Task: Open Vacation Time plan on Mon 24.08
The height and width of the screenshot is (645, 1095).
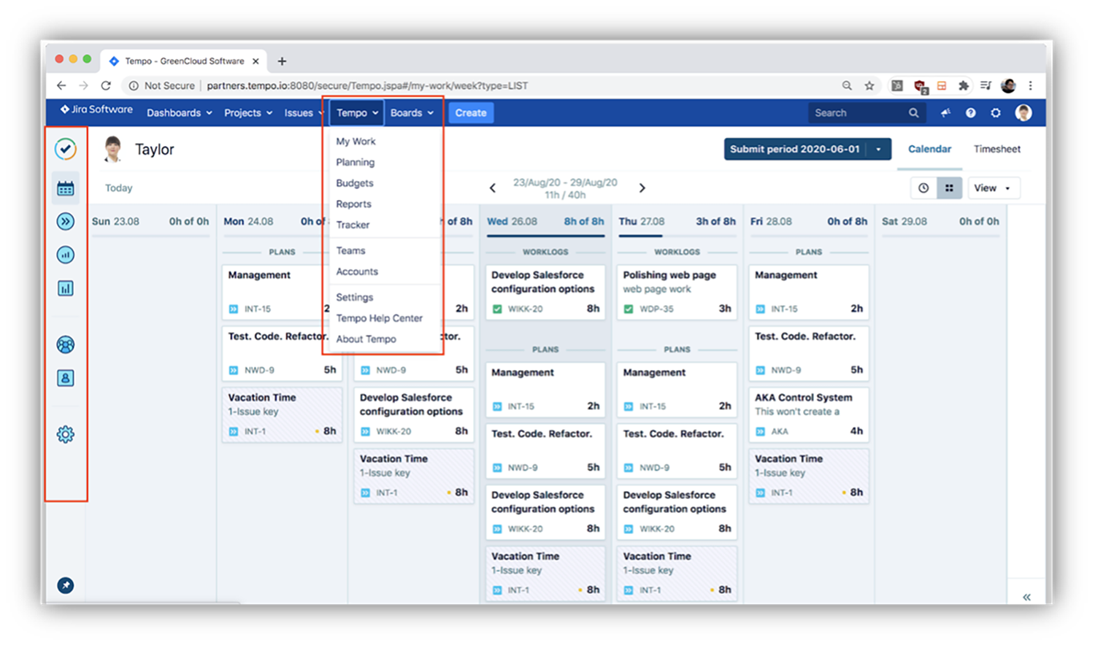Action: tap(282, 414)
